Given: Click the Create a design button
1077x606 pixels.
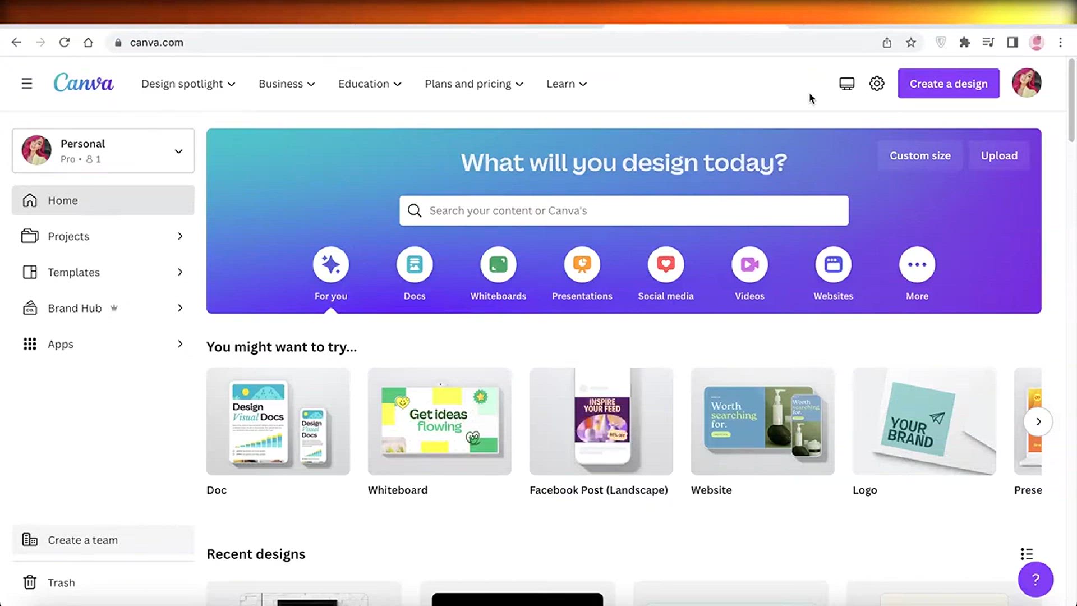Looking at the screenshot, I should point(949,84).
